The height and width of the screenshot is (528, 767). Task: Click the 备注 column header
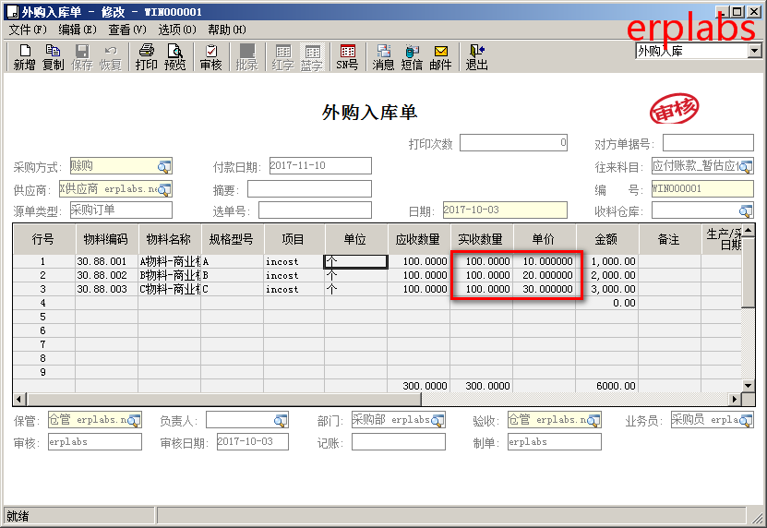coord(669,239)
